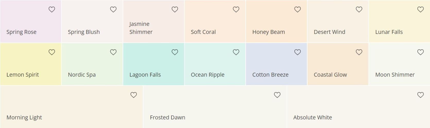Open the Spring Blush color label
Image resolution: width=430 pixels, height=128 pixels.
click(x=84, y=32)
